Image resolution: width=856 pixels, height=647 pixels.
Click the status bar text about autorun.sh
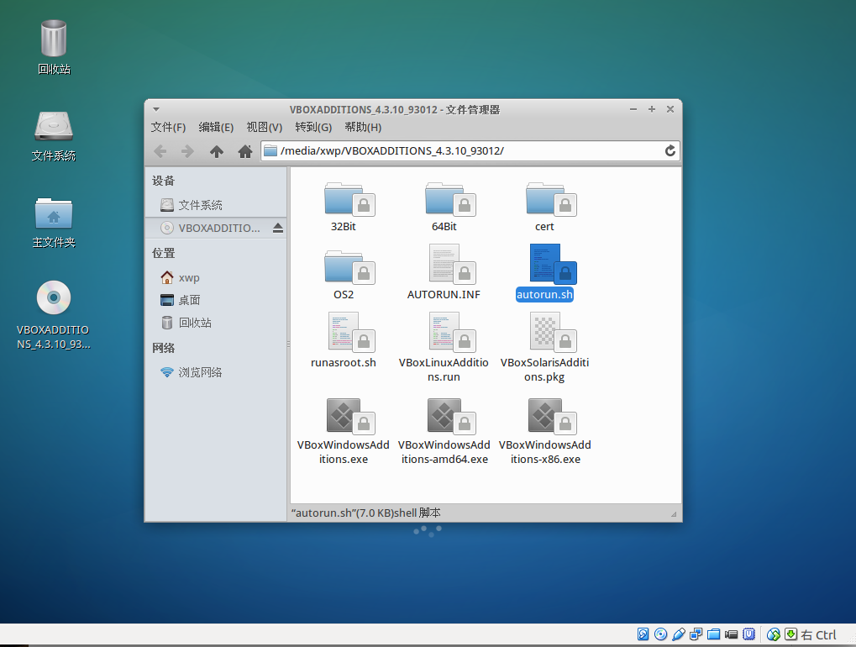click(x=365, y=513)
